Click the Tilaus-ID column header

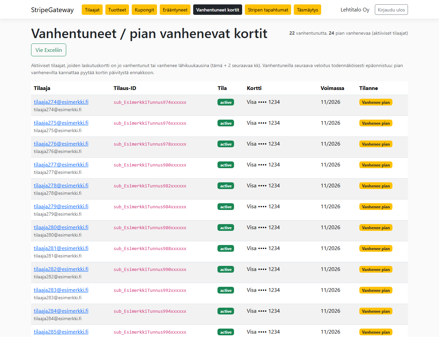(125, 88)
